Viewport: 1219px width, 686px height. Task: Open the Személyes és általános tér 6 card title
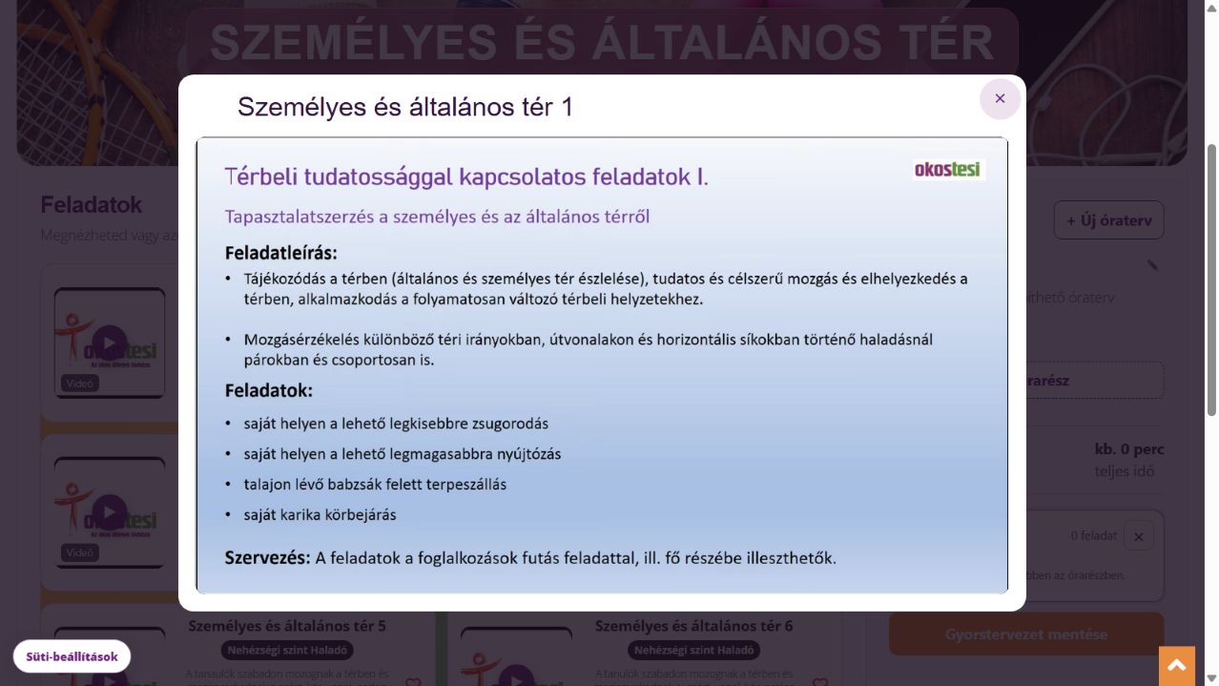693,626
